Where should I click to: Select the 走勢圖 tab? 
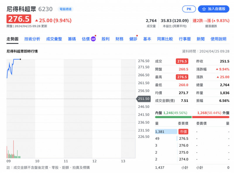click(12, 39)
